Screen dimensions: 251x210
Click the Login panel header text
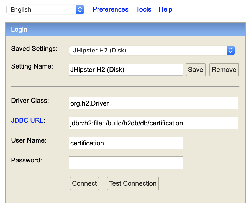19,30
